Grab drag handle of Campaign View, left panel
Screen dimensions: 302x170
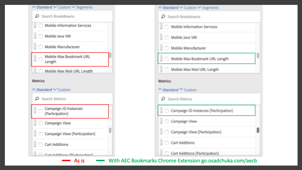pyautogui.click(x=35, y=123)
